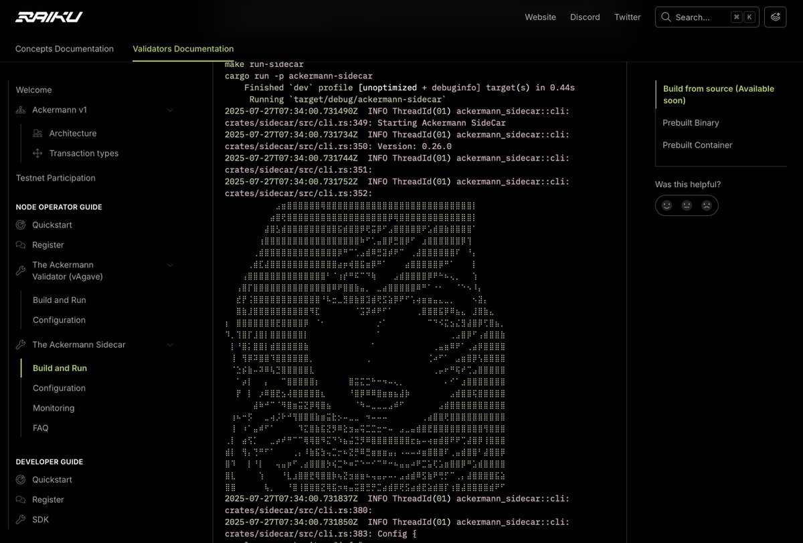
Task: Rate page with neutral face
Action: click(687, 205)
